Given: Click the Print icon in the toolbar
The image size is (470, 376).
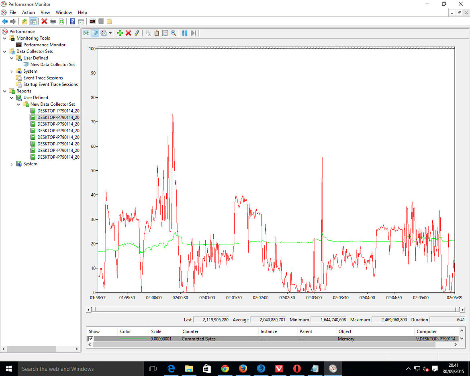Looking at the screenshot, I should [x=53, y=21].
